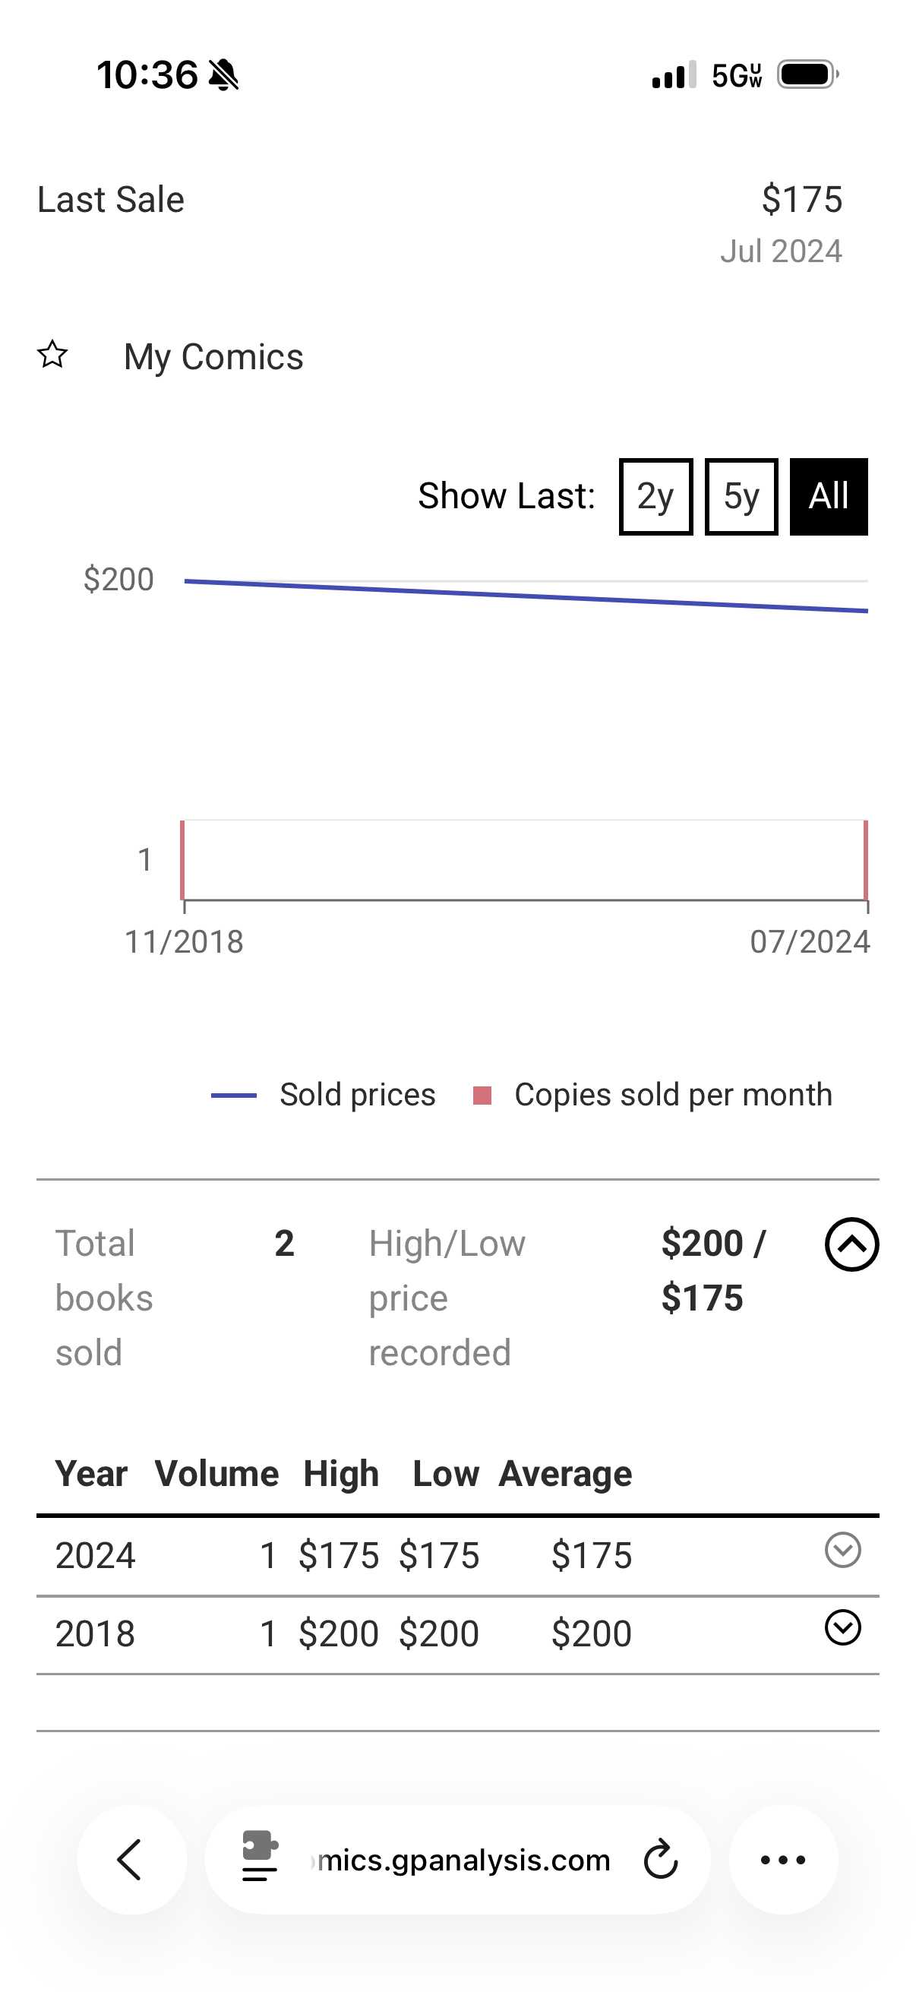Tap the cellular signal bars icon
916x1992 pixels.
coord(674,76)
